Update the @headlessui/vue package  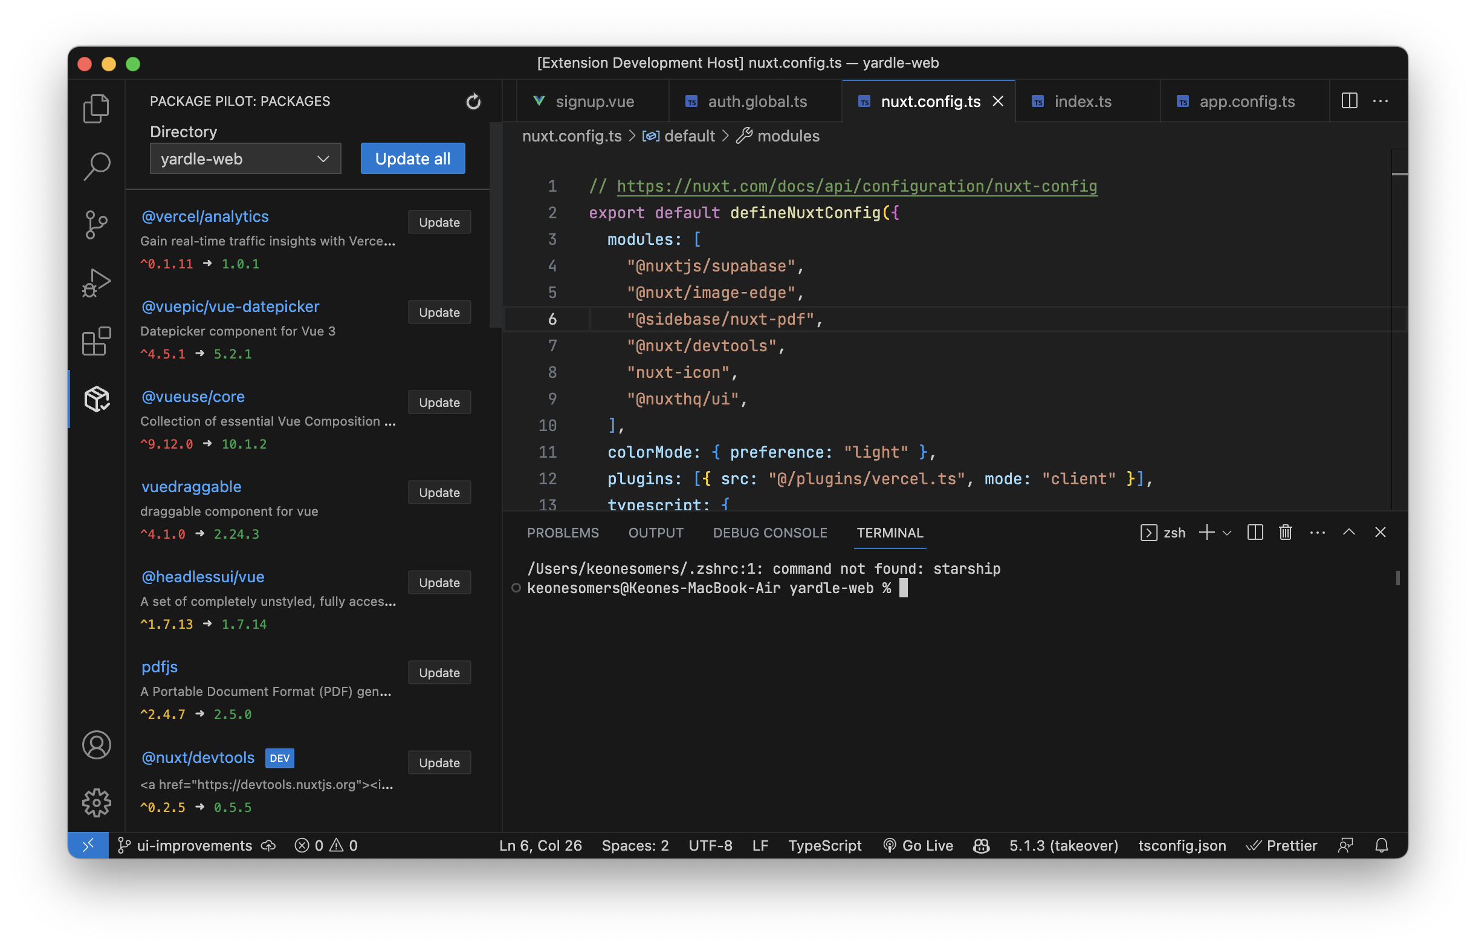pyautogui.click(x=439, y=582)
